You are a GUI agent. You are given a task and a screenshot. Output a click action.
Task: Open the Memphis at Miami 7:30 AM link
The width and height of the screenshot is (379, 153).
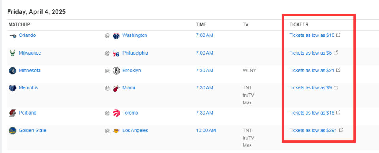205,88
